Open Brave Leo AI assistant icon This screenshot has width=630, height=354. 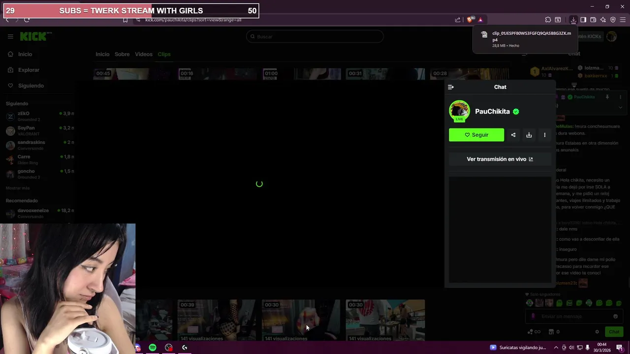[x=603, y=20]
